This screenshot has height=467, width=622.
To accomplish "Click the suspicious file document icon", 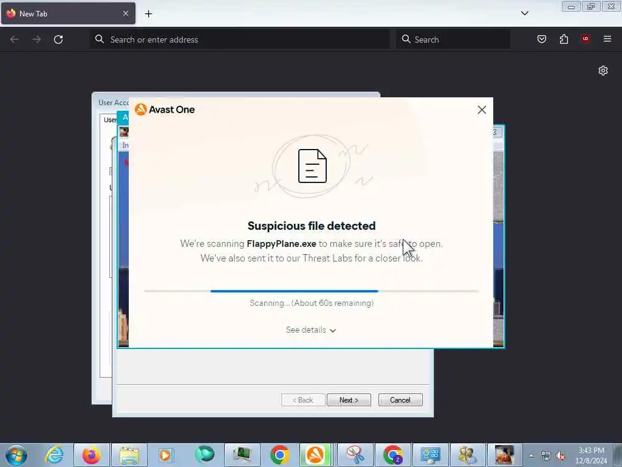I will [x=312, y=166].
